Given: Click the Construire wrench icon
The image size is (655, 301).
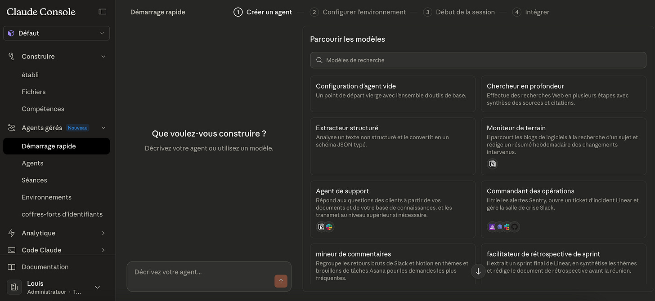Looking at the screenshot, I should pos(12,56).
